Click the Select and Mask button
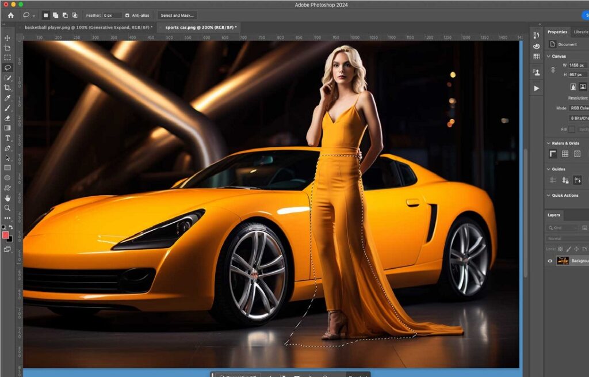Screen dimensions: 589x377 pos(177,15)
